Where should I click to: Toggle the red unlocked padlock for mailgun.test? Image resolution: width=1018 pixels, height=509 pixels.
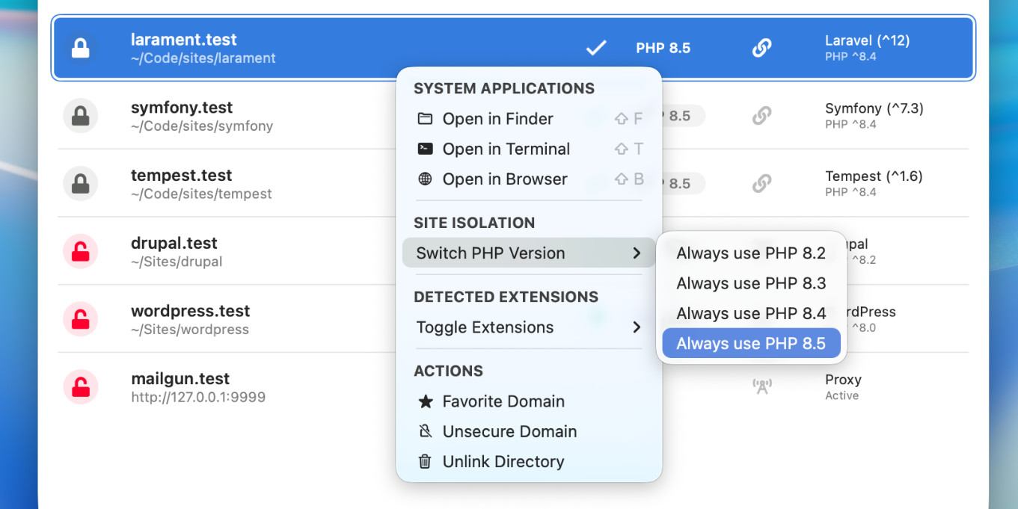tap(80, 386)
